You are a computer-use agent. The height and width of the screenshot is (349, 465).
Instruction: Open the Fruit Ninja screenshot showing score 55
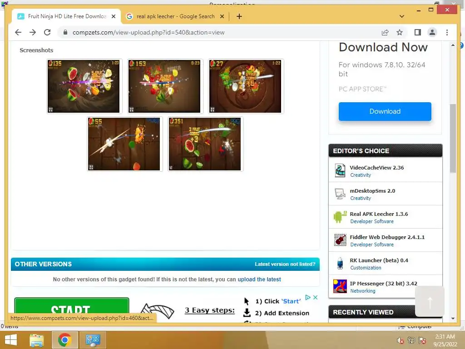(x=124, y=144)
